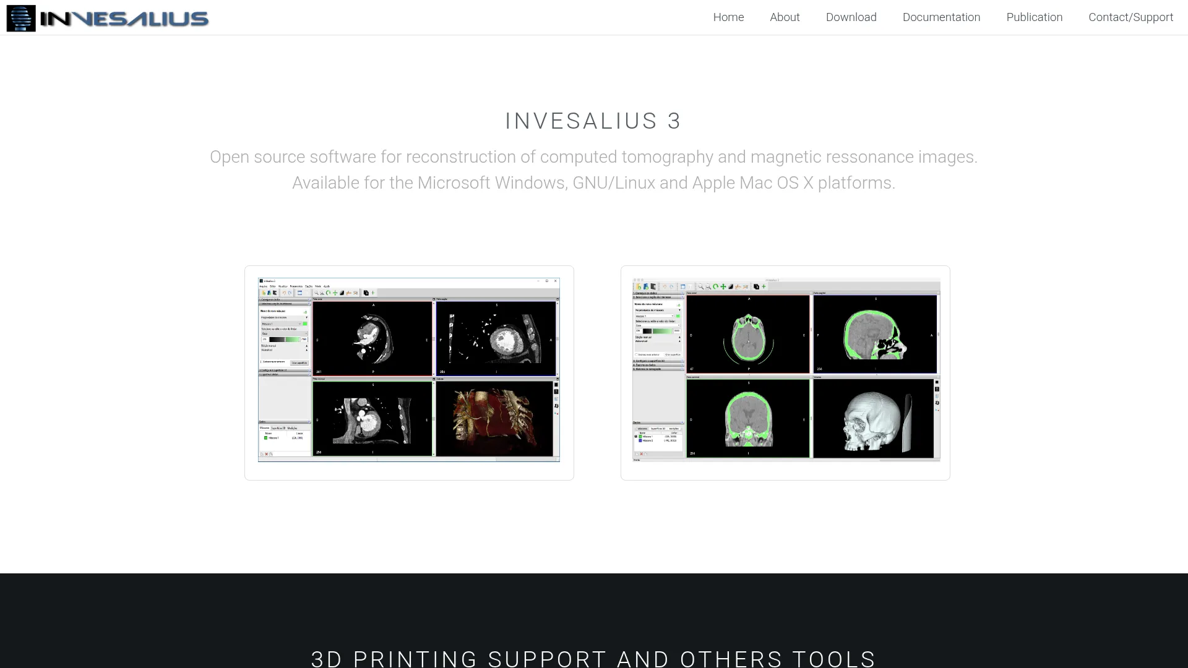Click the INVESALIUS 3 heading

point(593,121)
